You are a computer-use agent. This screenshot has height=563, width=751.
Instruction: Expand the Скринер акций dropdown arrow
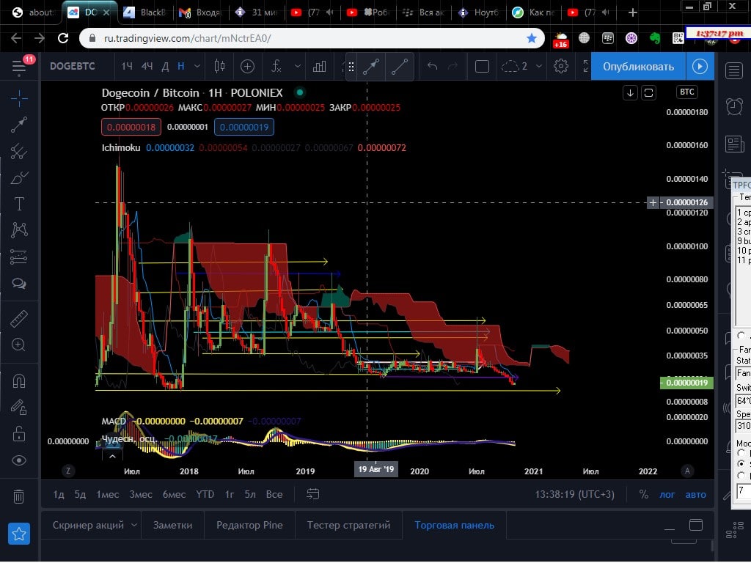[x=135, y=525]
